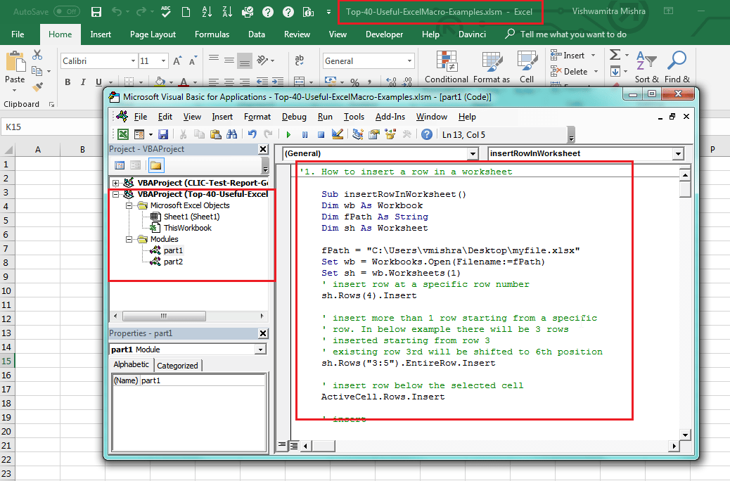Open the (General) object dropdown
Screen dimensions: 730x481
point(471,153)
